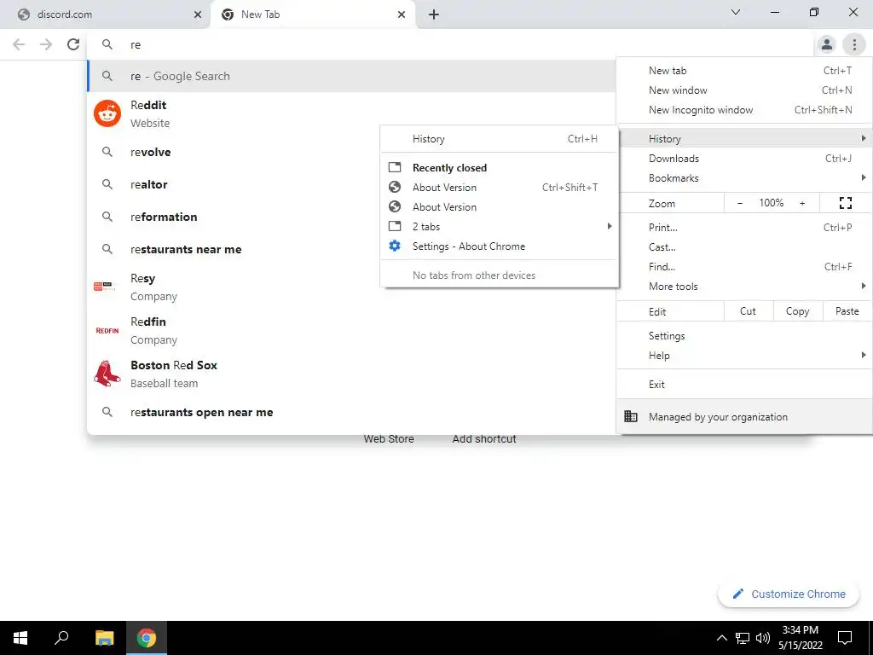Viewport: 873px width, 655px height.
Task: Increase zoom with the plus button
Action: point(802,203)
